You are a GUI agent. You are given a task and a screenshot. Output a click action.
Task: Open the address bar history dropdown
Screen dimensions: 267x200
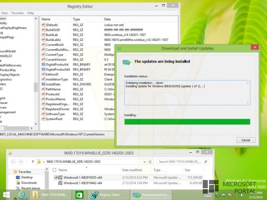(144, 162)
